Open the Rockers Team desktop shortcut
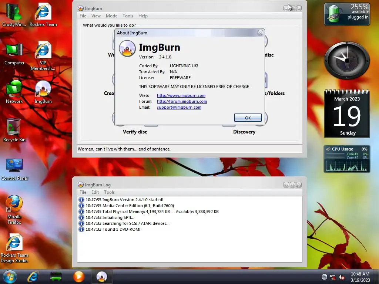Viewport: 379px width, 284px height. tap(43, 14)
